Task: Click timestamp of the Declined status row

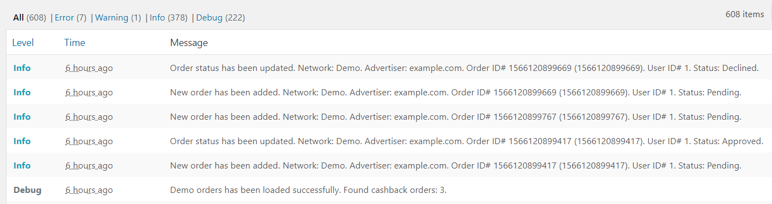Action: (x=89, y=68)
